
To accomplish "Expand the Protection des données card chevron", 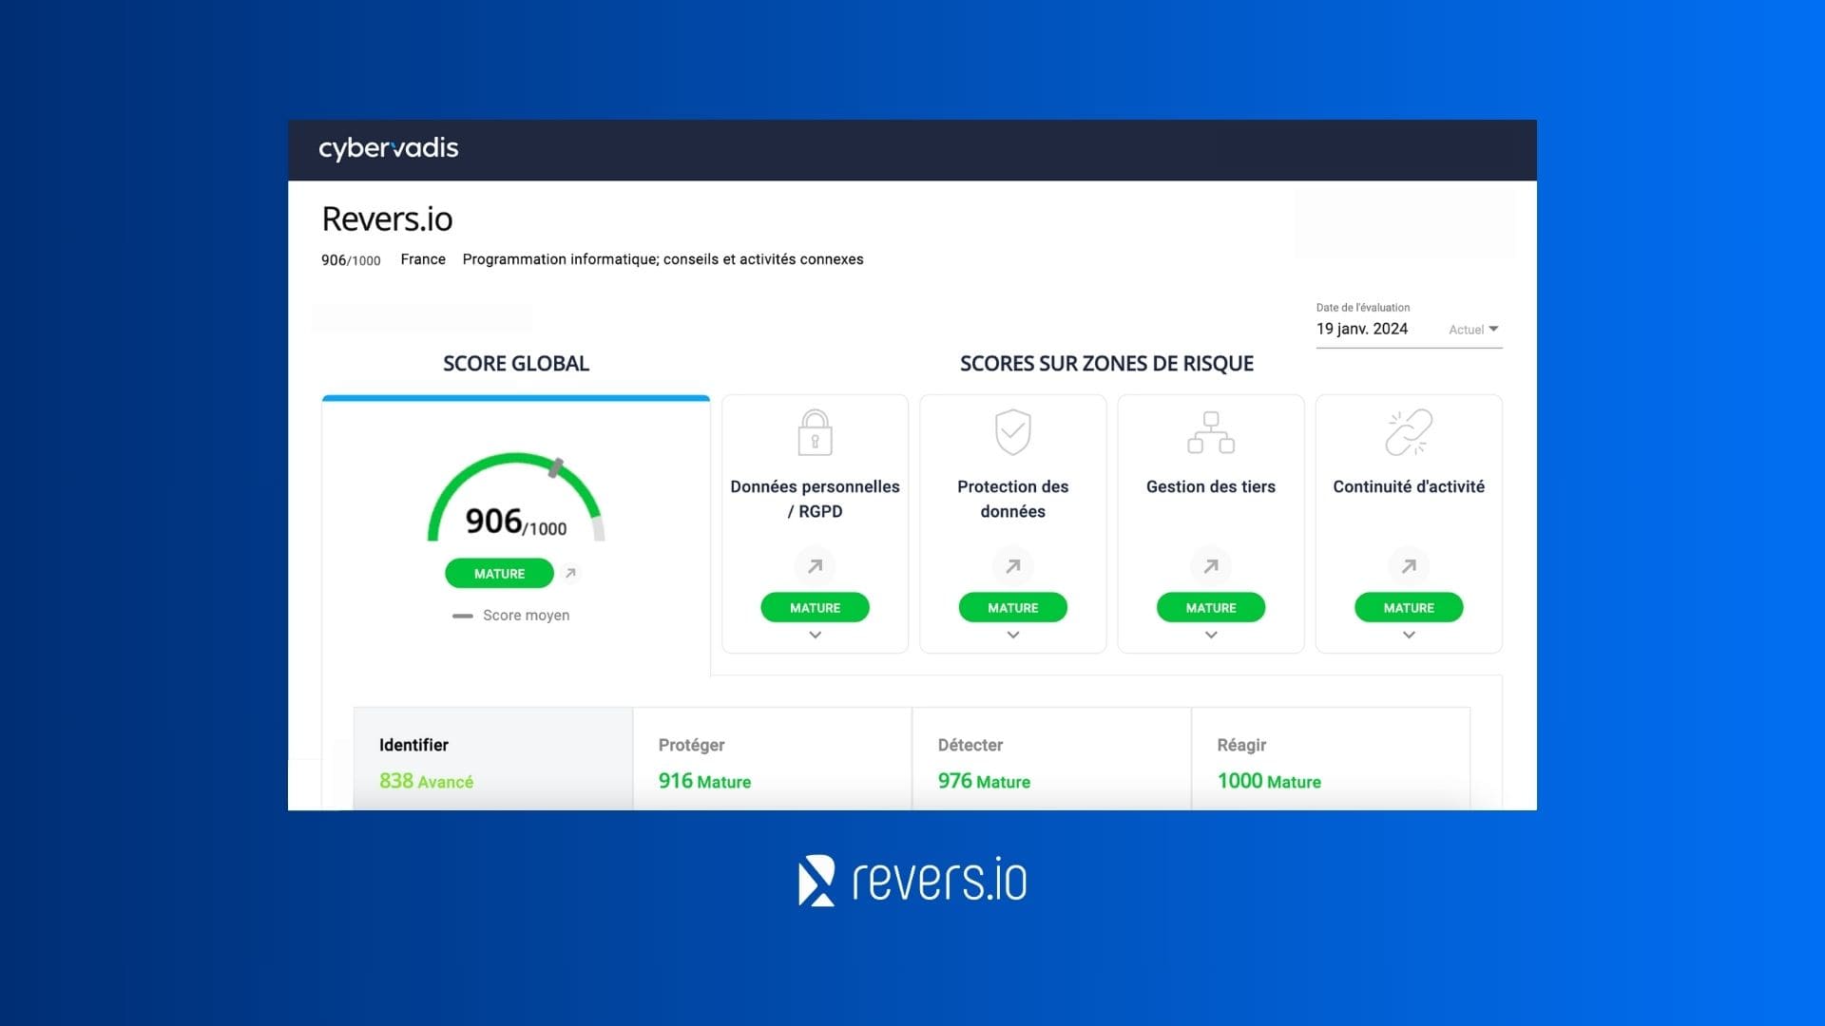I will click(x=1012, y=635).
